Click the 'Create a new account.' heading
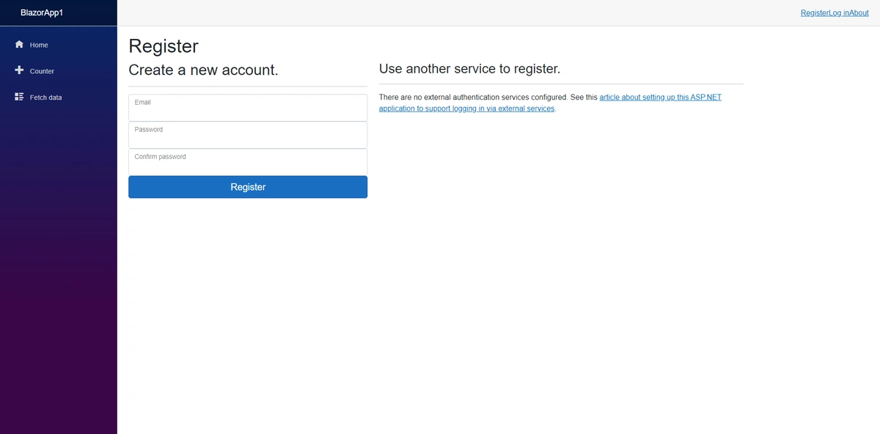 click(203, 70)
